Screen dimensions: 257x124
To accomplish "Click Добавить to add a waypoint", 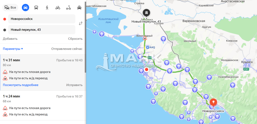I will [x=10, y=39].
